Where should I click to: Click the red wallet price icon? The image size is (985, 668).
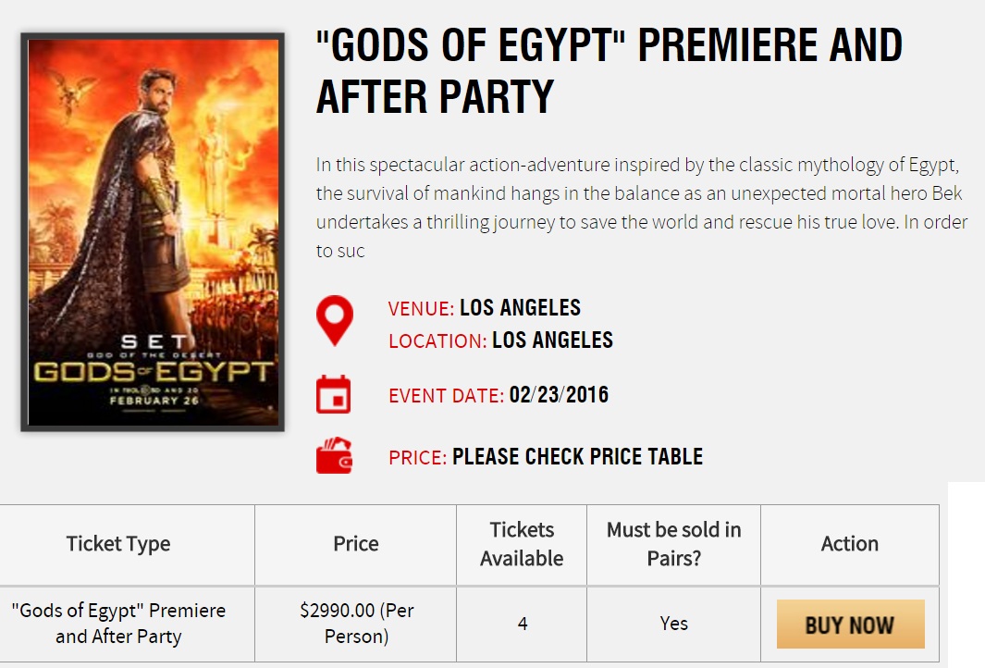coord(334,455)
